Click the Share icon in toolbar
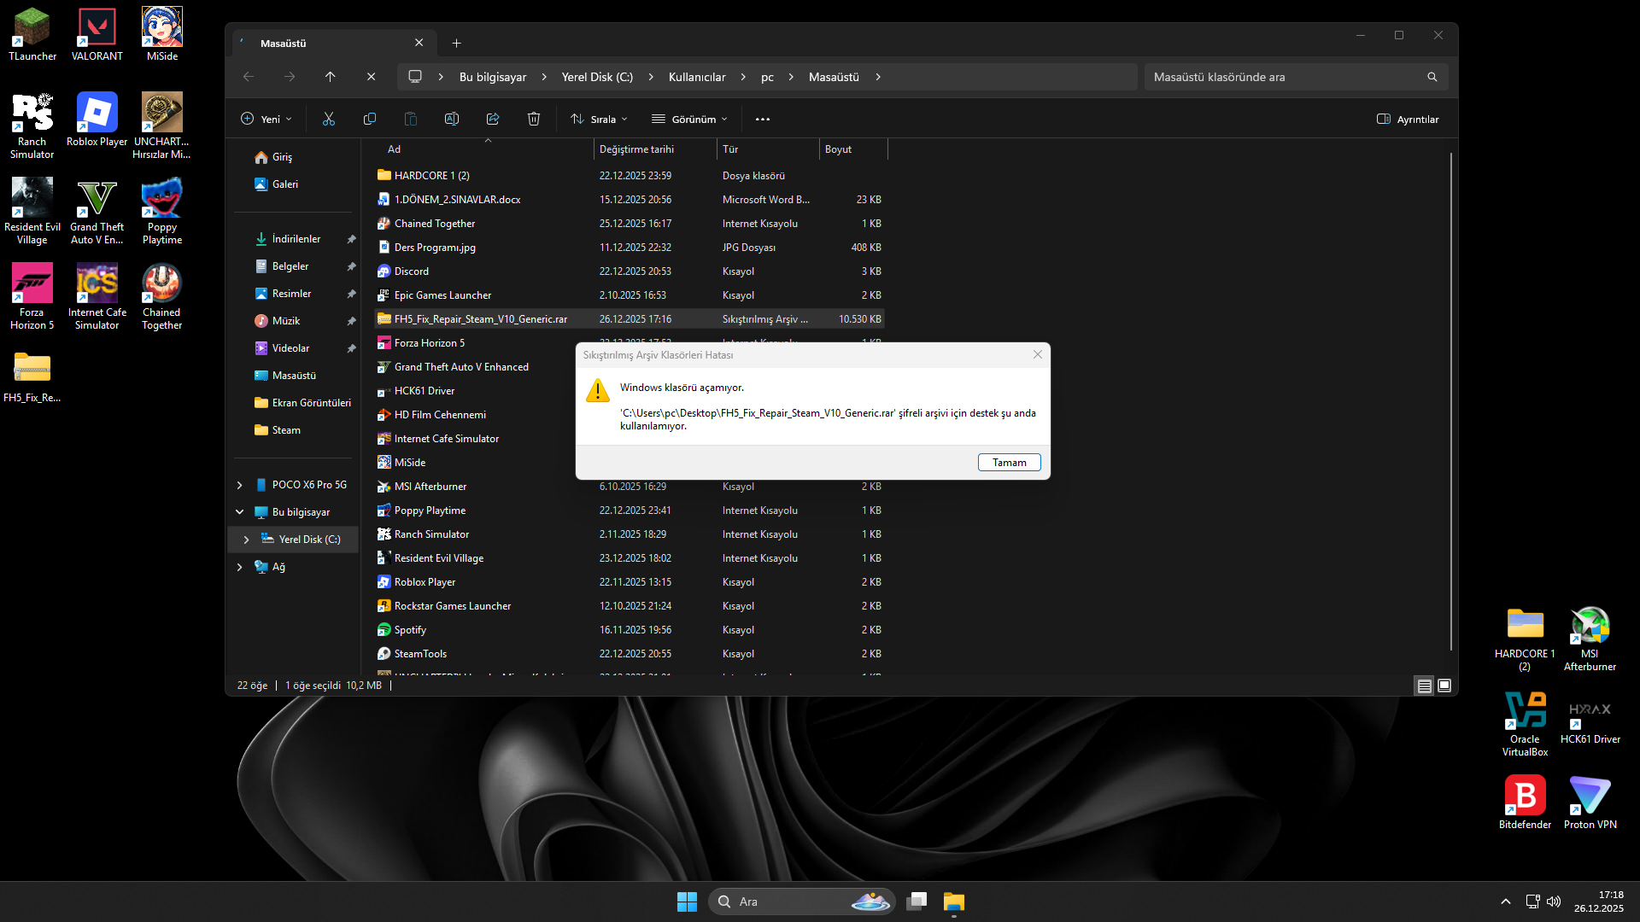The image size is (1640, 922). (493, 120)
